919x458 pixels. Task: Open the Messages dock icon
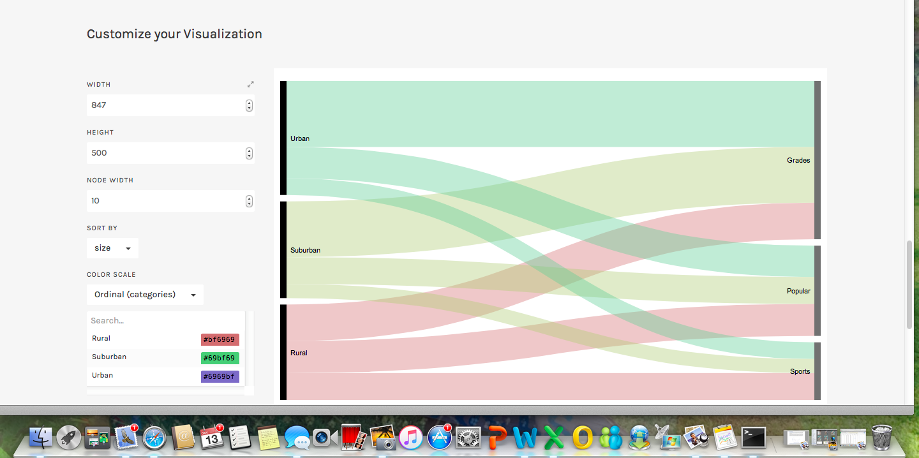[x=297, y=438]
